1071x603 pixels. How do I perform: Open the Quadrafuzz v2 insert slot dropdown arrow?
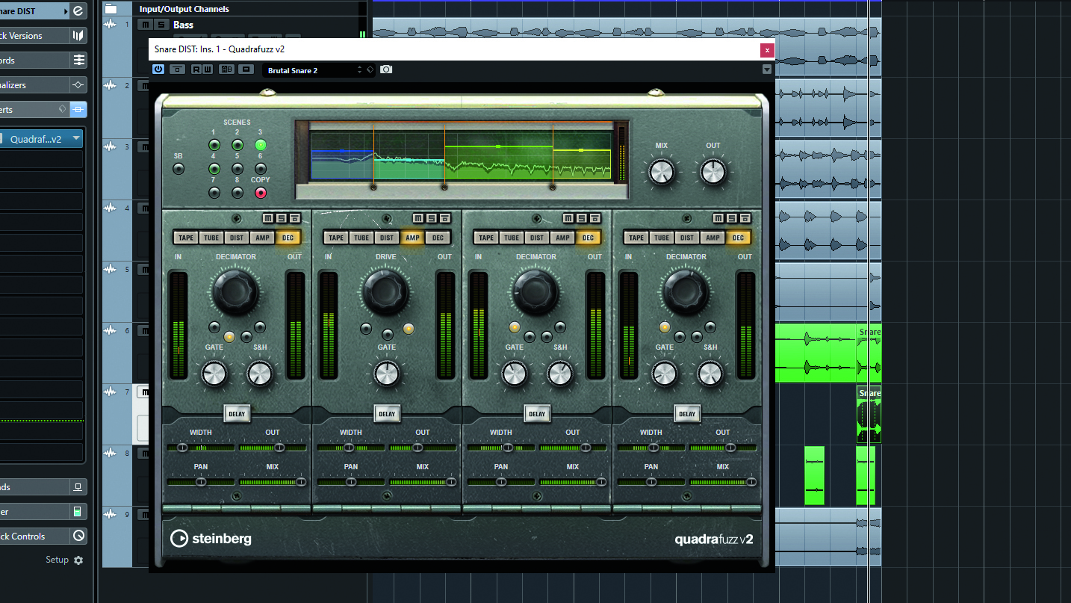coord(76,139)
